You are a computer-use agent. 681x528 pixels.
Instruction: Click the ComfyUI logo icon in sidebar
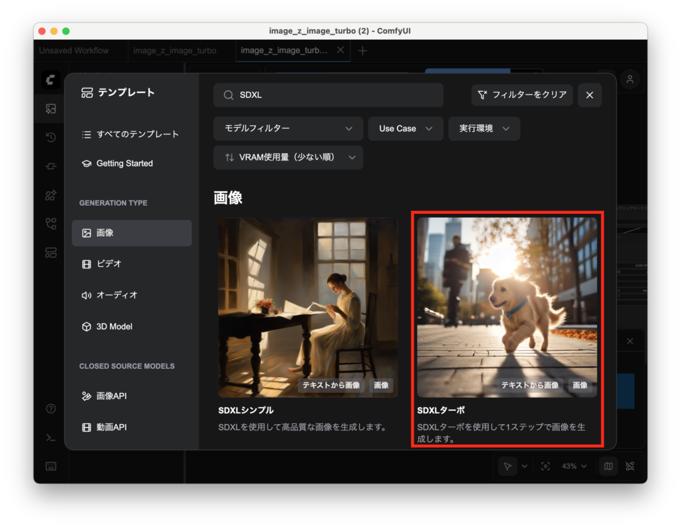coord(51,80)
